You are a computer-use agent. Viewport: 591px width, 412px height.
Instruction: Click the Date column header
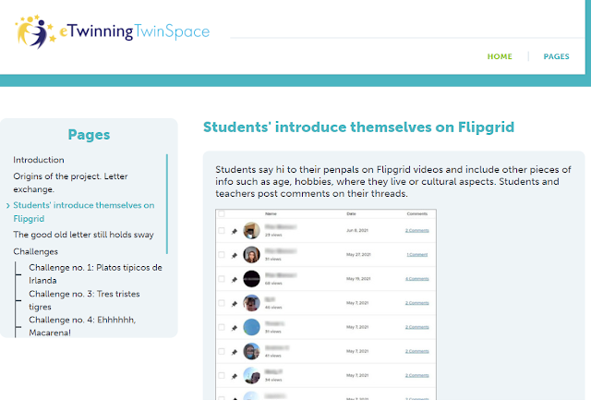pos(351,213)
